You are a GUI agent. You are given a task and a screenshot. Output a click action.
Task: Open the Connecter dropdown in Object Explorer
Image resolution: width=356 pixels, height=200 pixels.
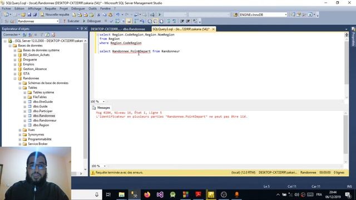pyautogui.click(x=12, y=34)
